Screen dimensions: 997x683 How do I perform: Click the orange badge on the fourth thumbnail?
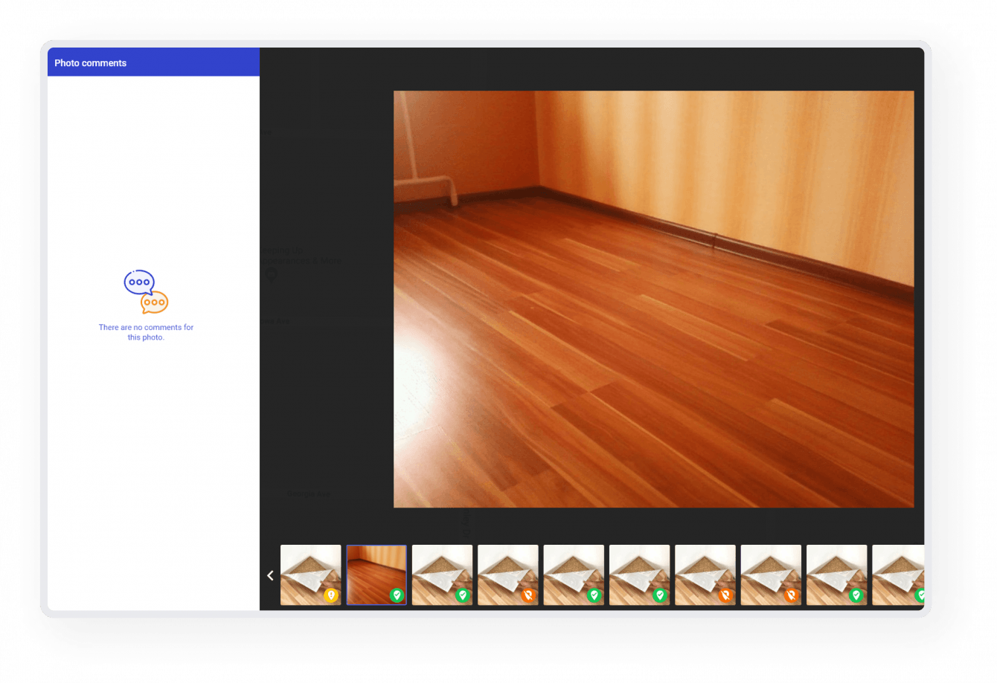click(528, 595)
